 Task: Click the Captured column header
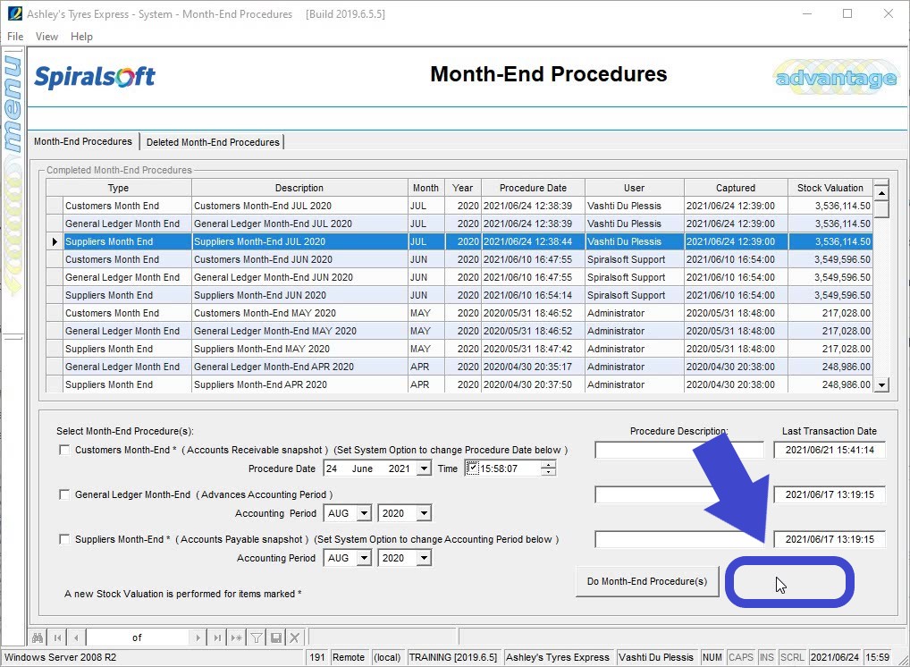coord(736,188)
